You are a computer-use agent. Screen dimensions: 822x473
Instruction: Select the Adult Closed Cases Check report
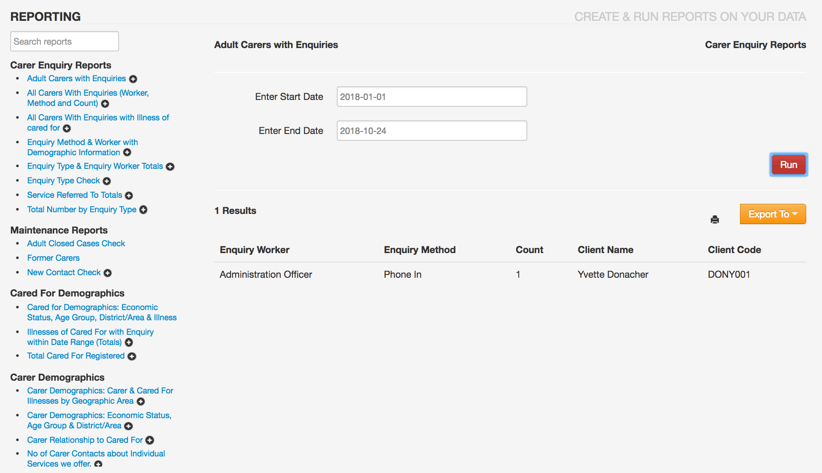76,244
